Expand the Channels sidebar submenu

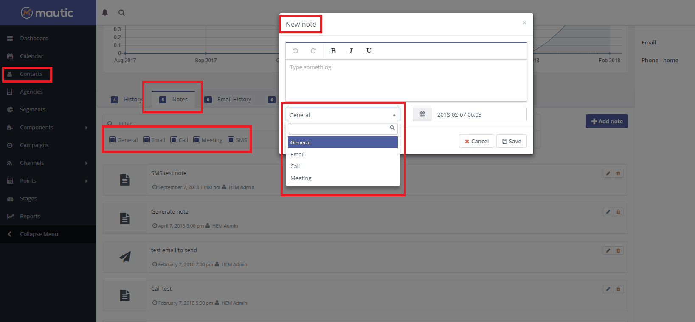(x=86, y=163)
